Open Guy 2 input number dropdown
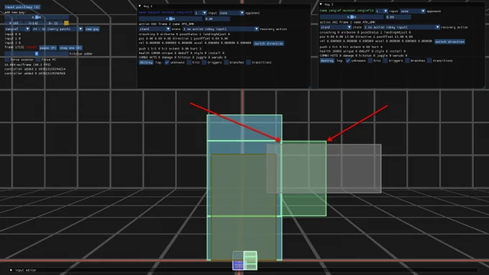The image size is (489, 275). [382, 11]
